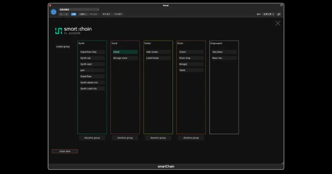Click the copy button in header
This screenshot has height=174, width=332.
point(83,14)
